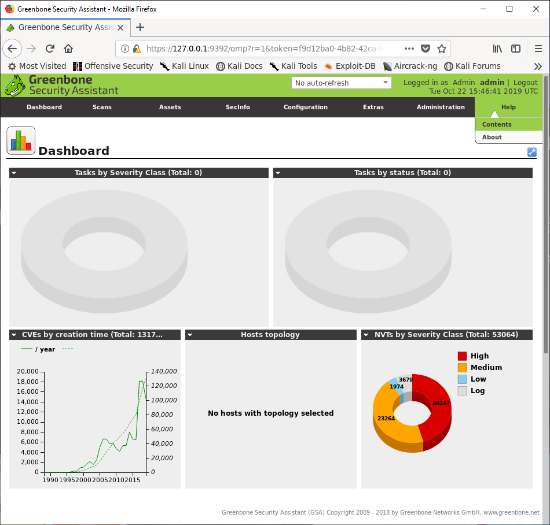Open the Aircrack-ng bookmark
This screenshot has height=525, width=550.
[410, 66]
